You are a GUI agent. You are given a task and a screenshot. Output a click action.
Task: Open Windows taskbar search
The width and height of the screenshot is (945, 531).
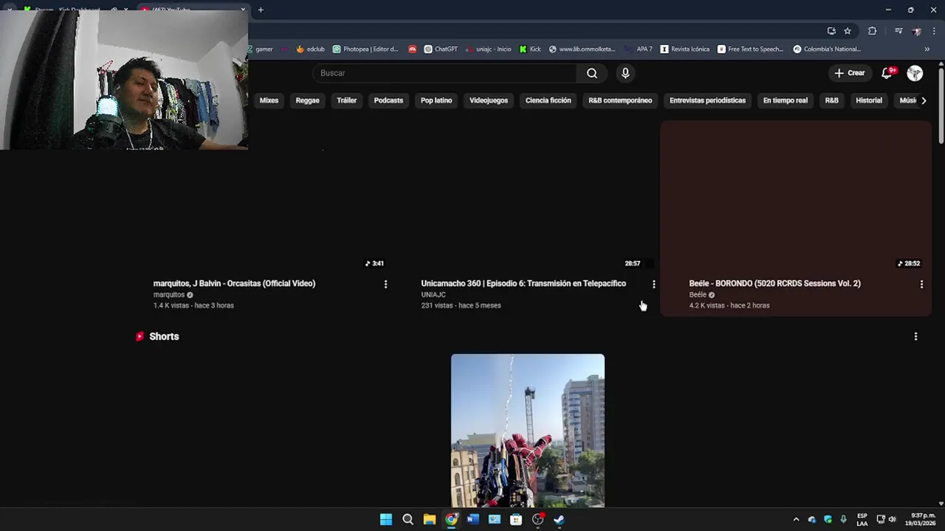(x=408, y=519)
